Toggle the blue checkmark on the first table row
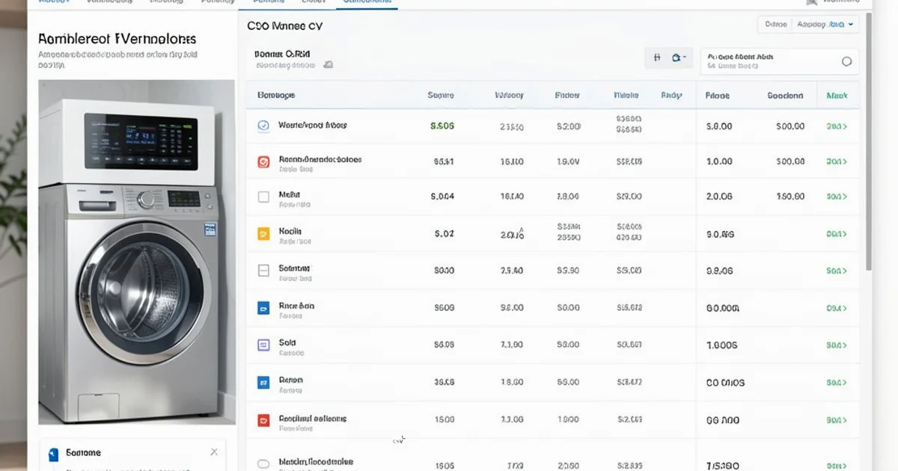This screenshot has width=898, height=471. click(x=263, y=126)
